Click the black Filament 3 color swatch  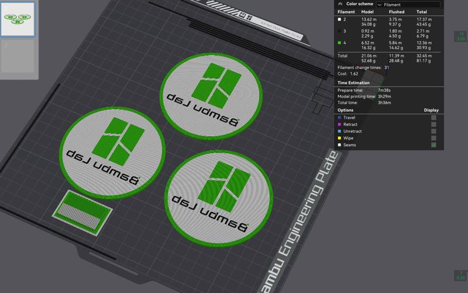click(339, 30)
